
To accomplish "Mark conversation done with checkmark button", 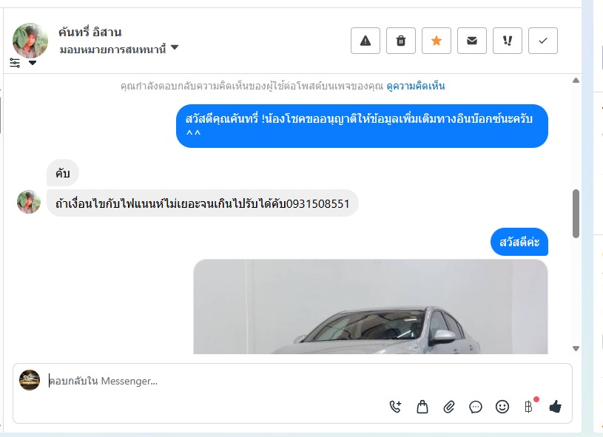I will point(543,41).
